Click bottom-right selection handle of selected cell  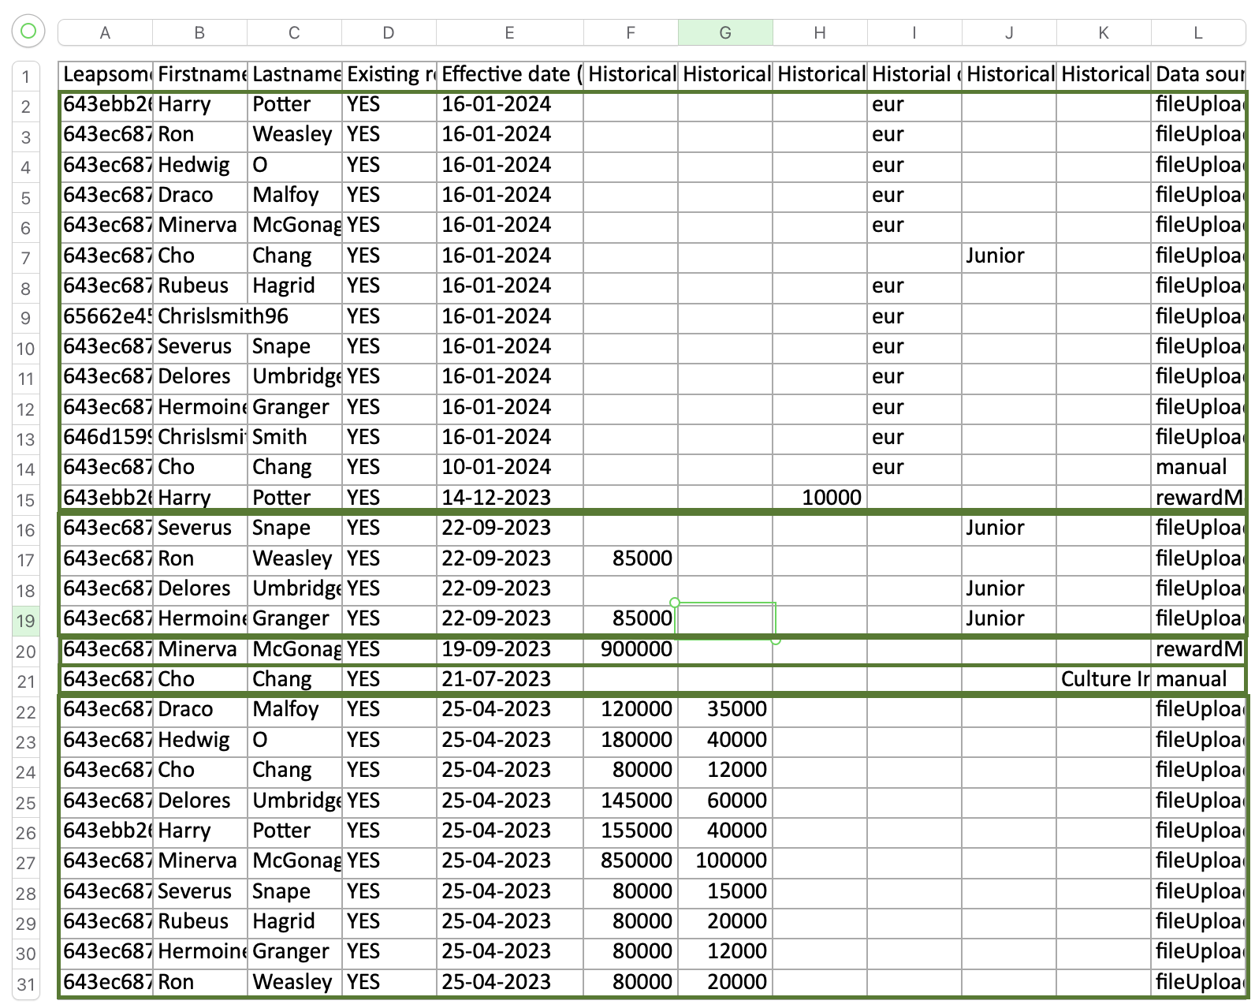point(776,640)
